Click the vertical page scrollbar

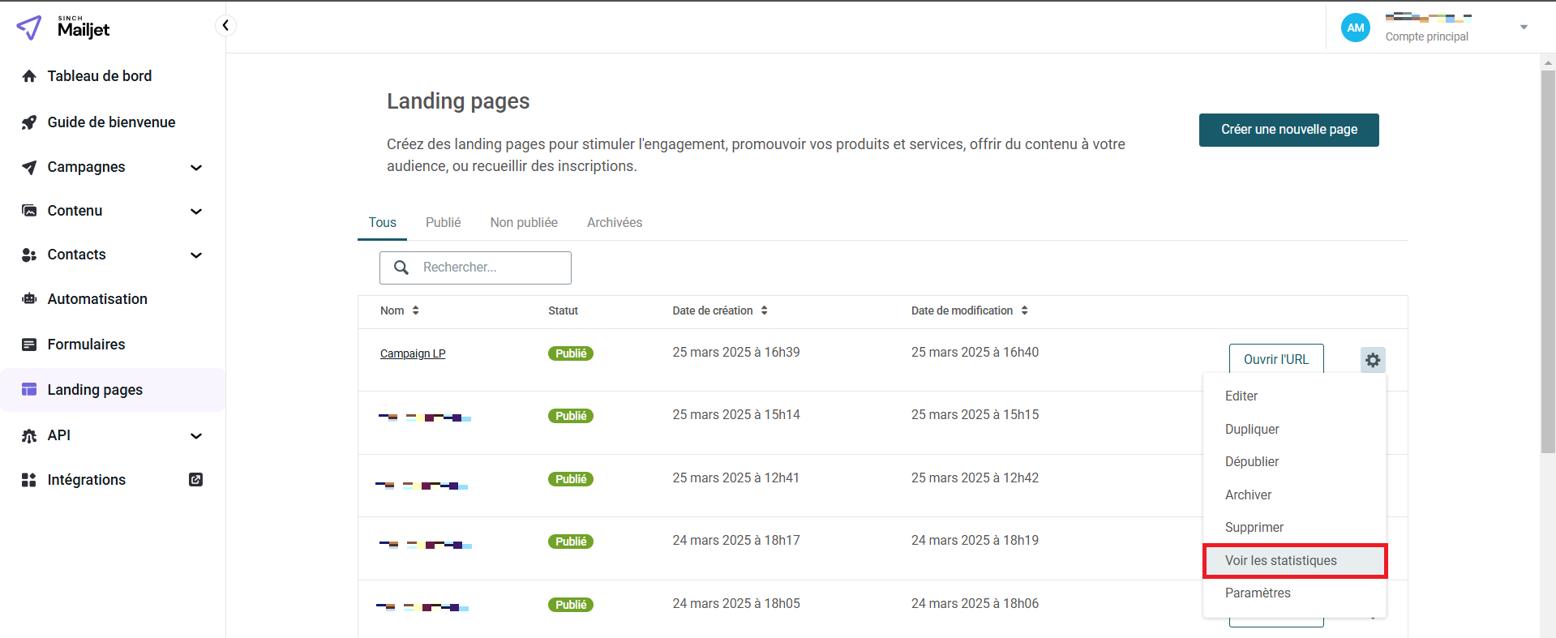(1548, 262)
